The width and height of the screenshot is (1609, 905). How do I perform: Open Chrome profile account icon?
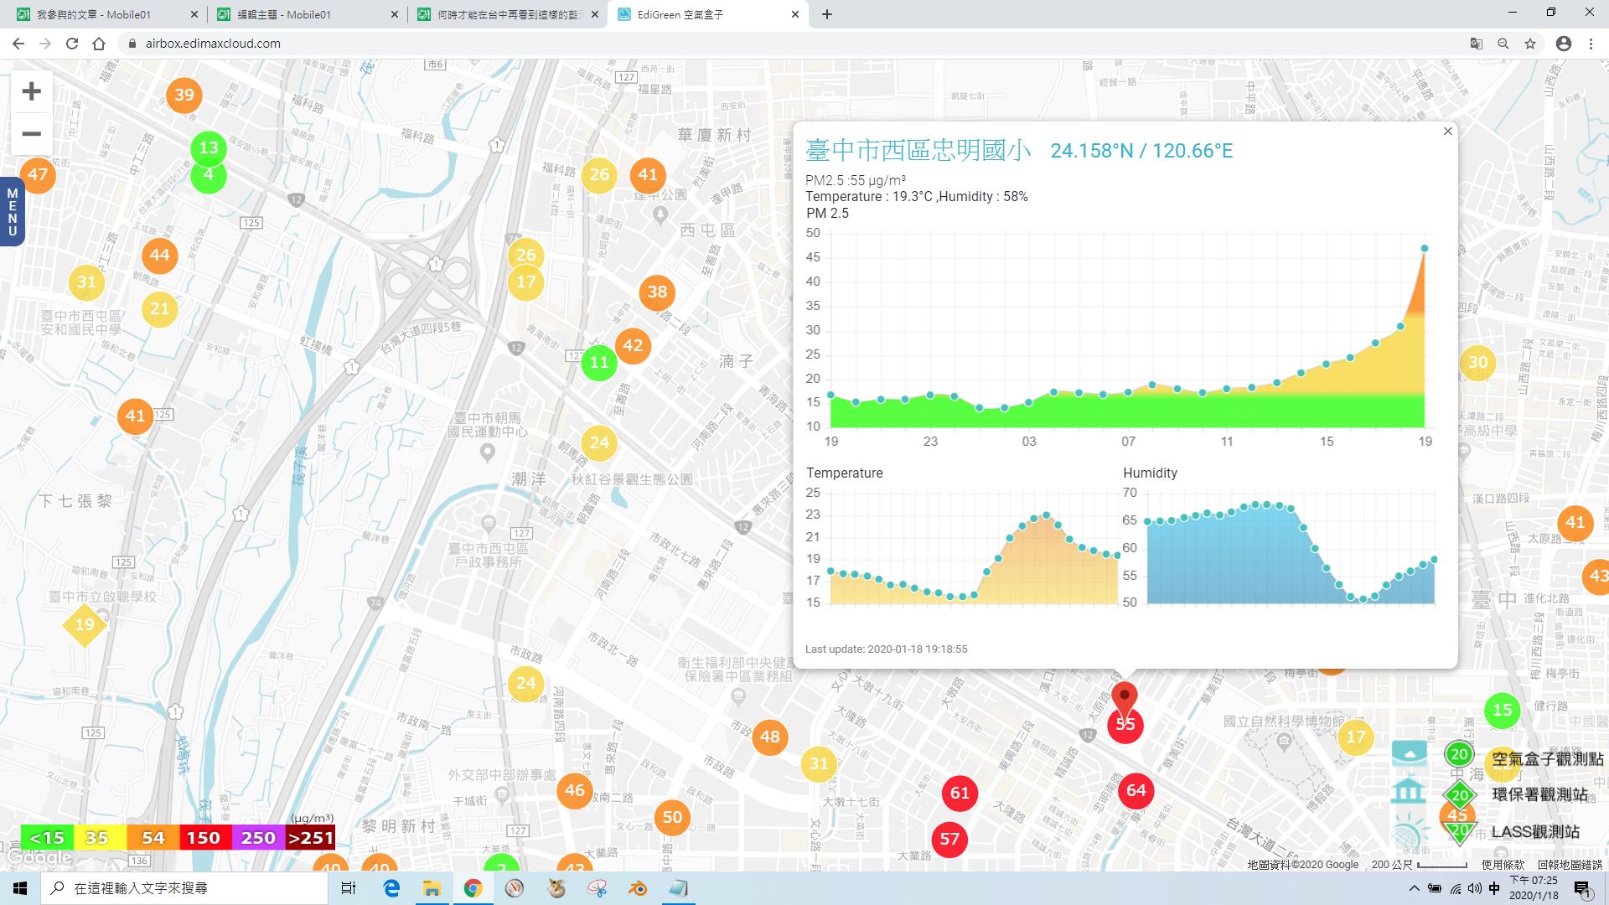tap(1563, 44)
